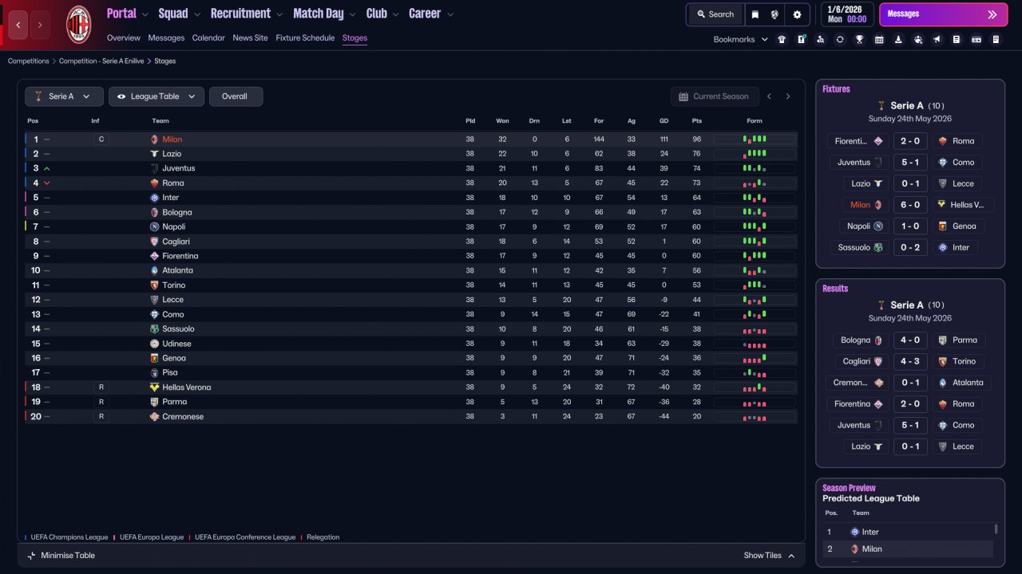Click the Current Season button
This screenshot has height=574, width=1022.
coord(713,96)
